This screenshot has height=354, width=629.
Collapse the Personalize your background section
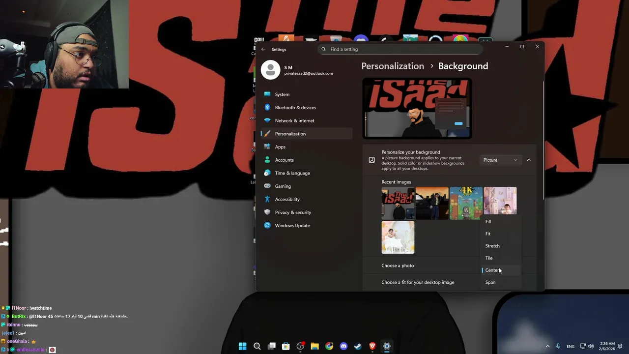pyautogui.click(x=529, y=160)
